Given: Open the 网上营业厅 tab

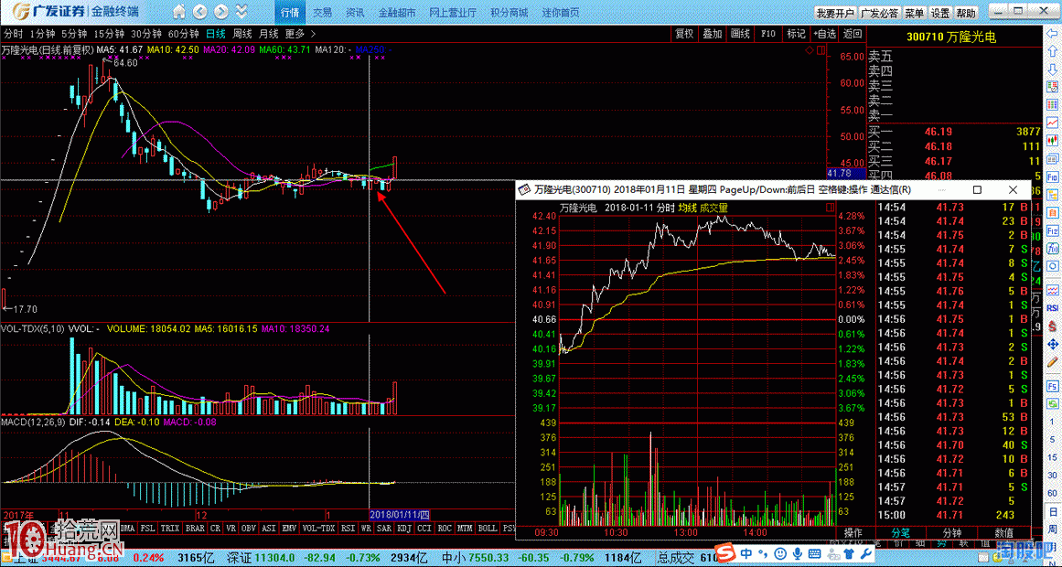Looking at the screenshot, I should pos(453,13).
